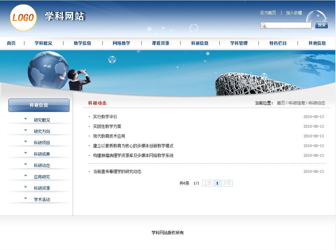Open the 科研成果 sidebar link
Viewport: 336px width, 250px height.
click(42, 154)
